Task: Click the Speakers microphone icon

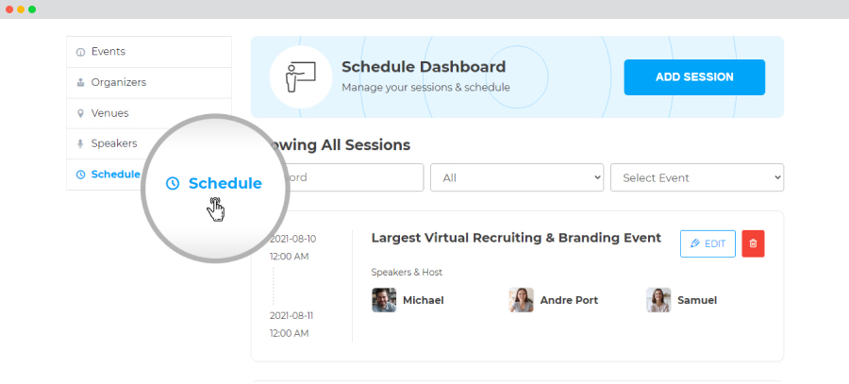Action: pos(81,143)
